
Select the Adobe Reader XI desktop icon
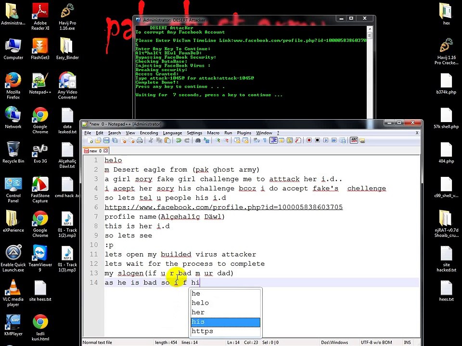click(x=40, y=17)
